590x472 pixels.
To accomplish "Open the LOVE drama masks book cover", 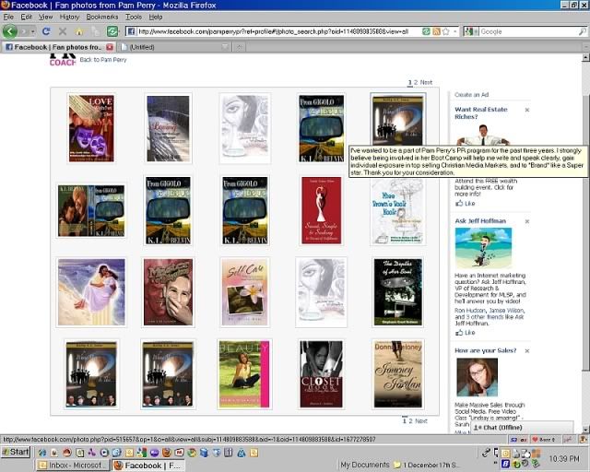I will tap(91, 128).
